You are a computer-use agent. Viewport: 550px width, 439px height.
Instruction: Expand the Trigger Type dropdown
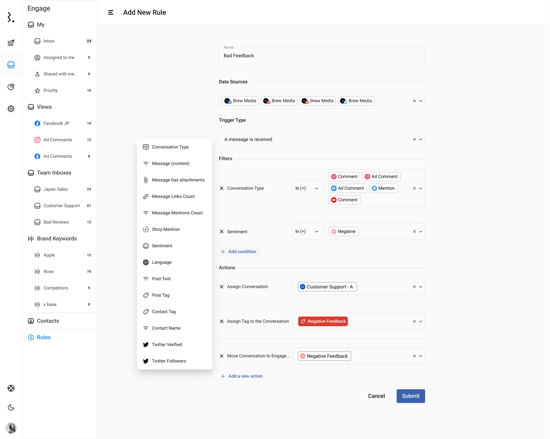tap(421, 139)
